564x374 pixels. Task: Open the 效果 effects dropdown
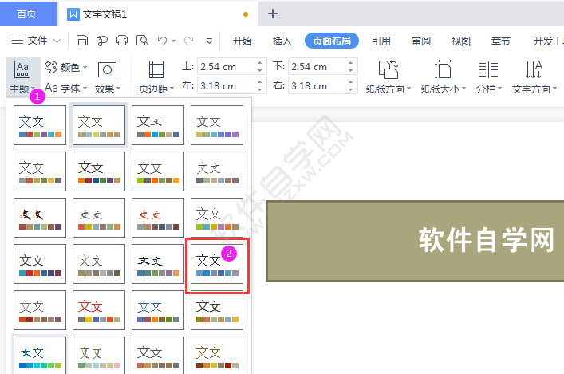pyautogui.click(x=107, y=77)
